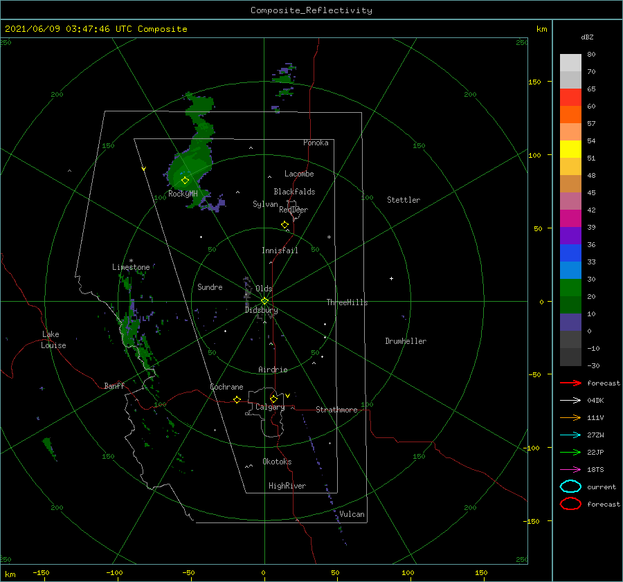The width and height of the screenshot is (623, 582).
Task: Click the Airdrie label
Action: click(x=273, y=370)
